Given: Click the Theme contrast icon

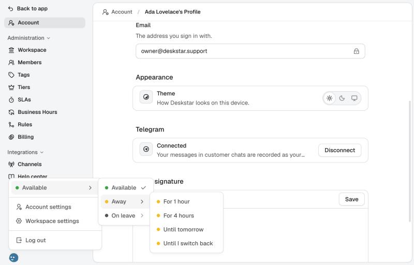Looking at the screenshot, I should coord(146,97).
